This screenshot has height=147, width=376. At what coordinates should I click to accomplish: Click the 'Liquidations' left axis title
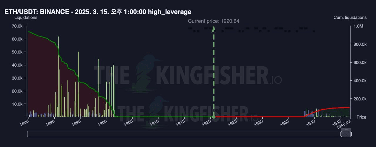pos(26,18)
